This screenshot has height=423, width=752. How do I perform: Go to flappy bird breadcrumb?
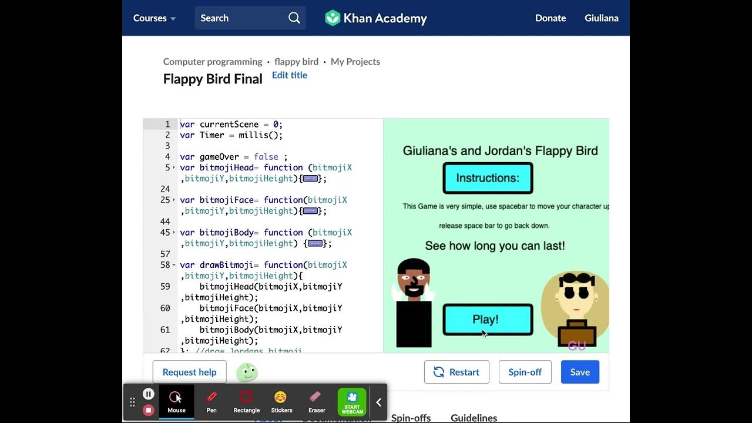coord(296,62)
